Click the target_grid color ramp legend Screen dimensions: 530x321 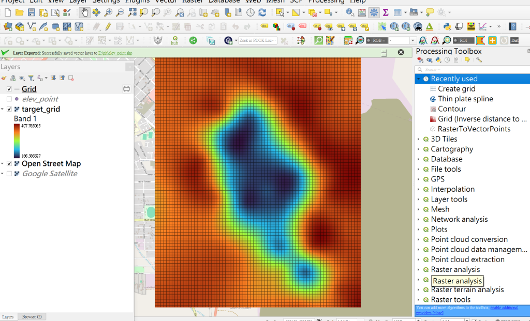click(17, 141)
